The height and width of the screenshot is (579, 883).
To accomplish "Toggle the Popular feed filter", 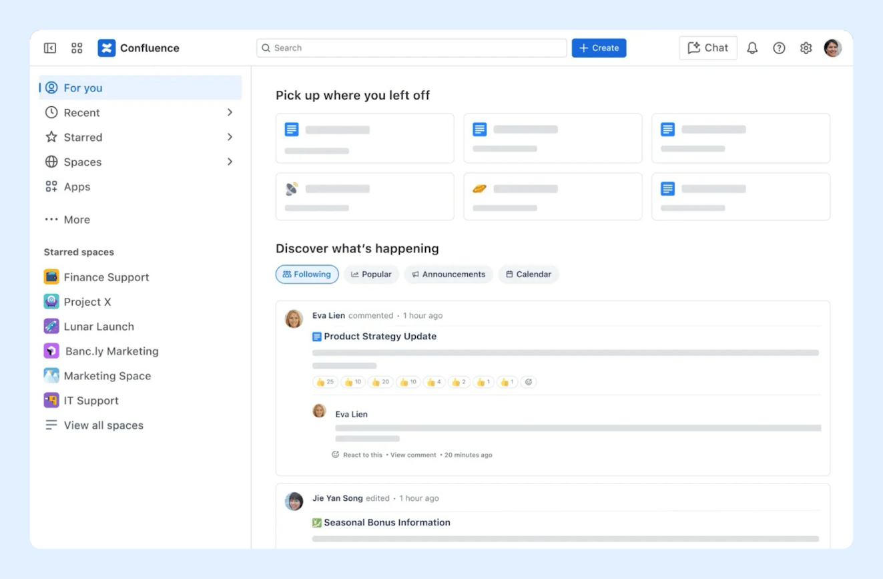I will [x=372, y=274].
